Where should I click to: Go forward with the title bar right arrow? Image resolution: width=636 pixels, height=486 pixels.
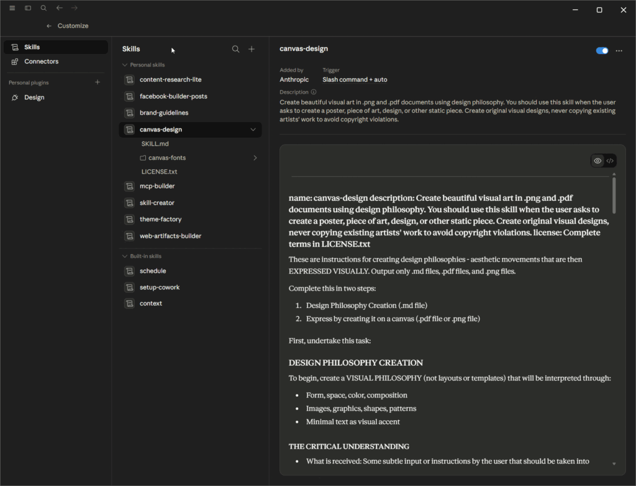coord(75,8)
